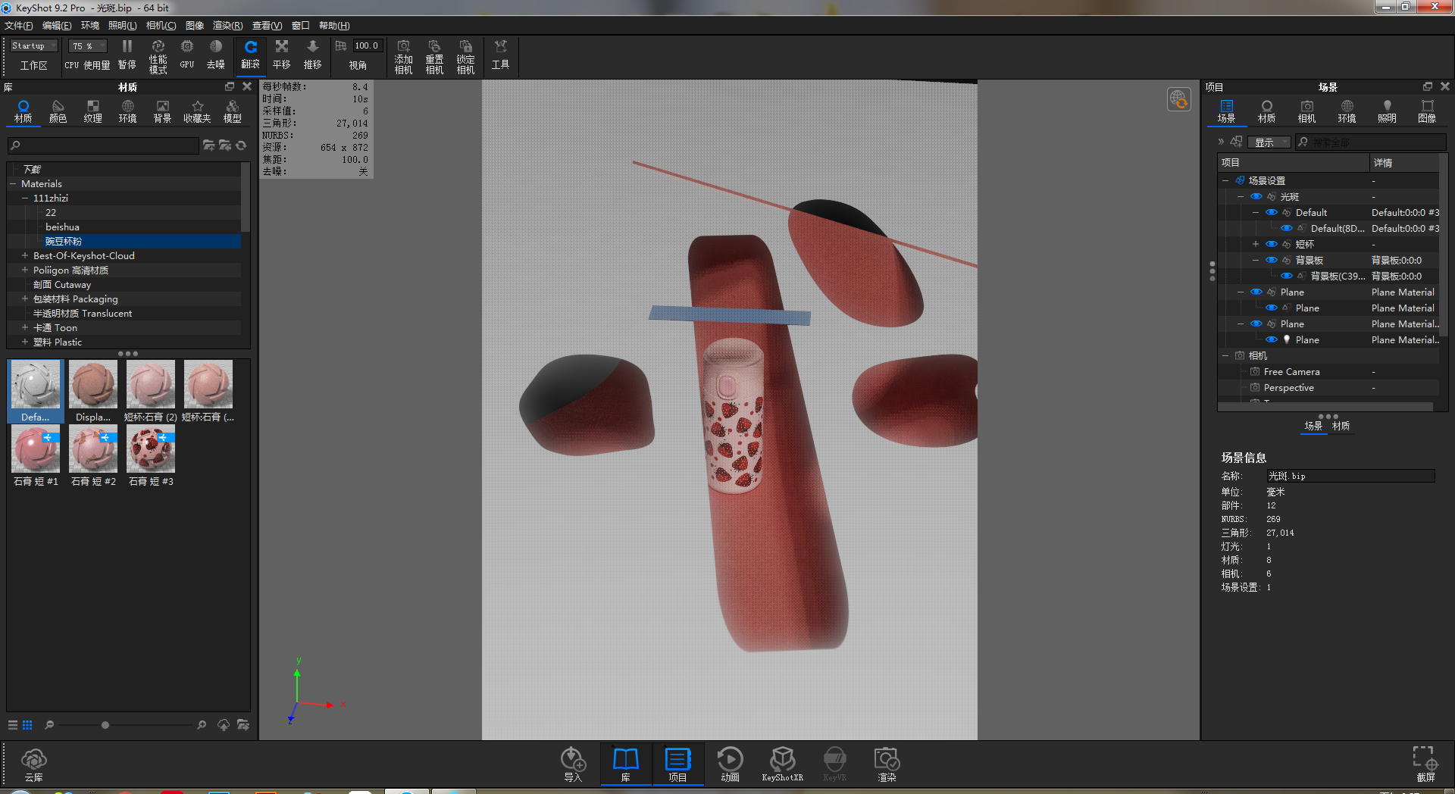Toggle visibility of the 背景板 layer
This screenshot has height=794, width=1455.
[x=1271, y=260]
